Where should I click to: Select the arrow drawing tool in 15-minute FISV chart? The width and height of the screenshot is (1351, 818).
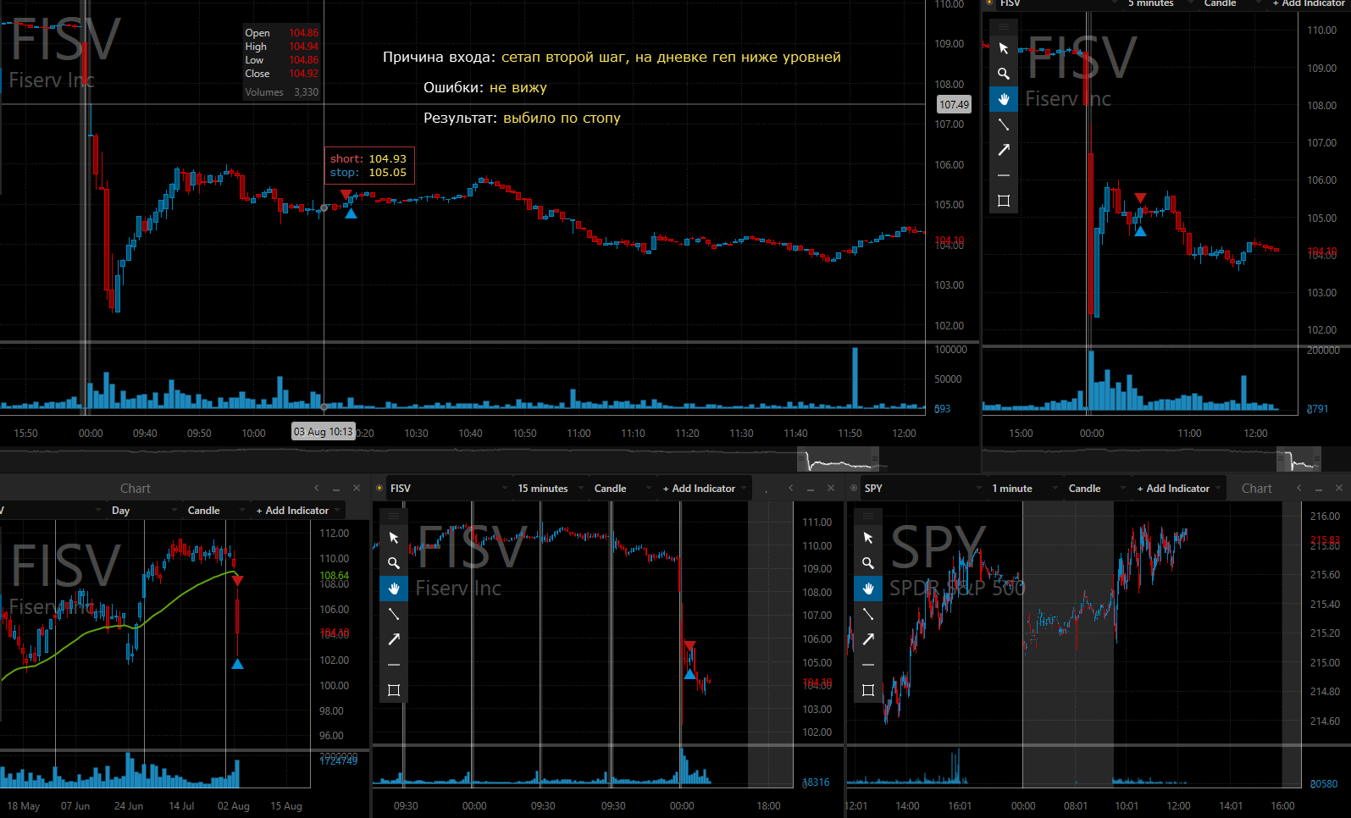[x=394, y=639]
